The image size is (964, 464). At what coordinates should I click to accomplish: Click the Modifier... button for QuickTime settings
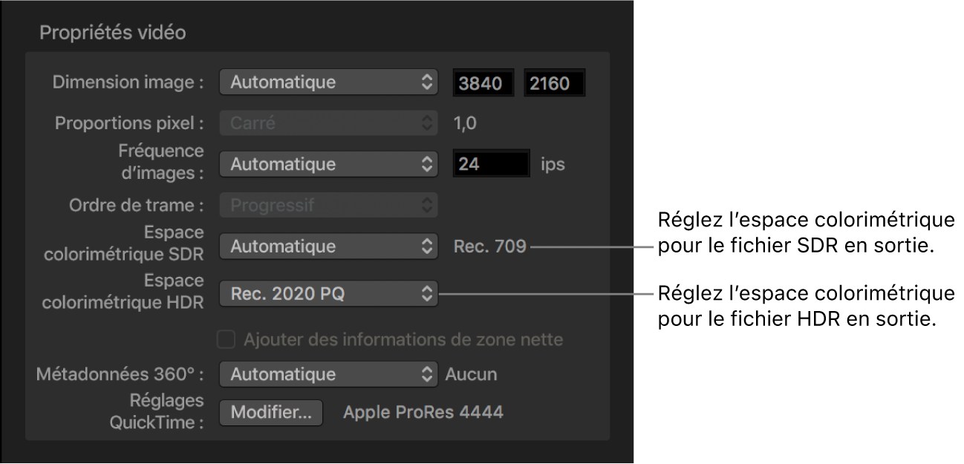pos(271,413)
